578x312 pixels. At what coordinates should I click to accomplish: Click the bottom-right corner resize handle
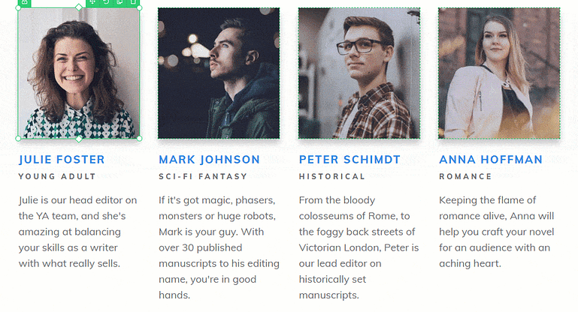coord(140,138)
